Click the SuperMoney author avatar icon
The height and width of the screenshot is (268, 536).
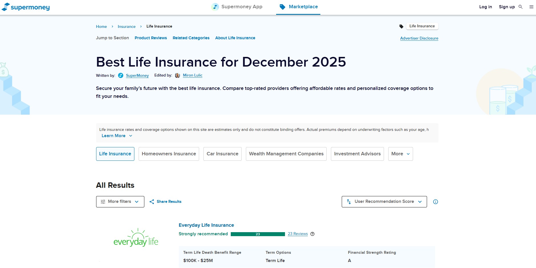click(121, 75)
